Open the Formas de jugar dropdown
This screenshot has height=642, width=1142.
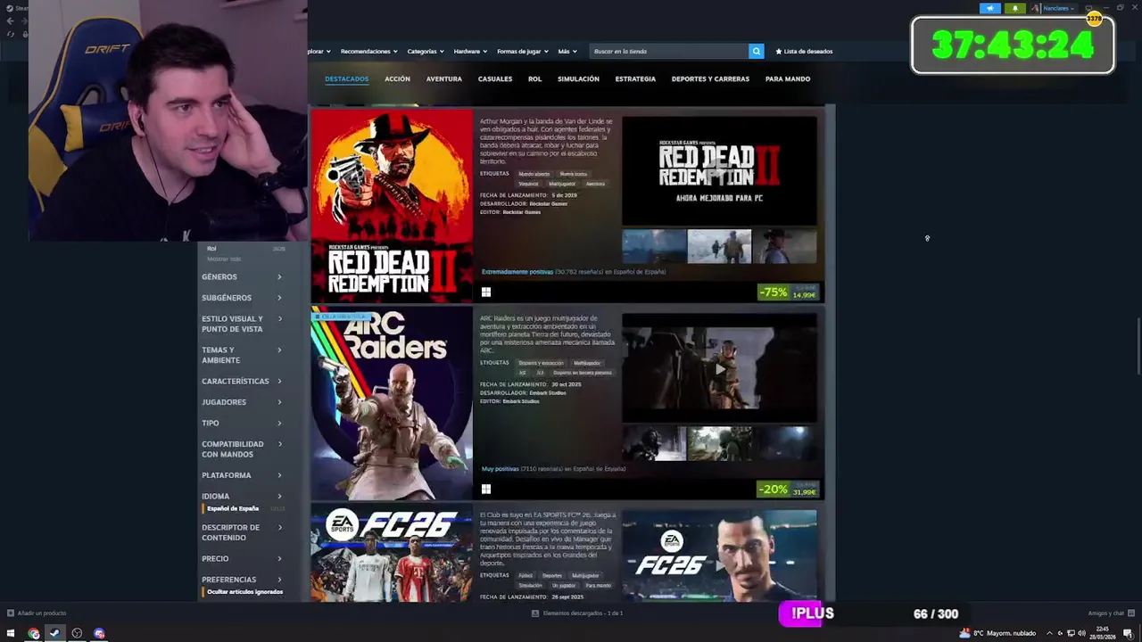coord(523,52)
